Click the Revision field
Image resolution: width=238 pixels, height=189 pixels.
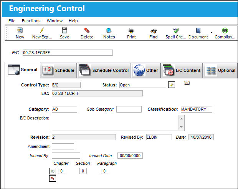(x=84, y=137)
